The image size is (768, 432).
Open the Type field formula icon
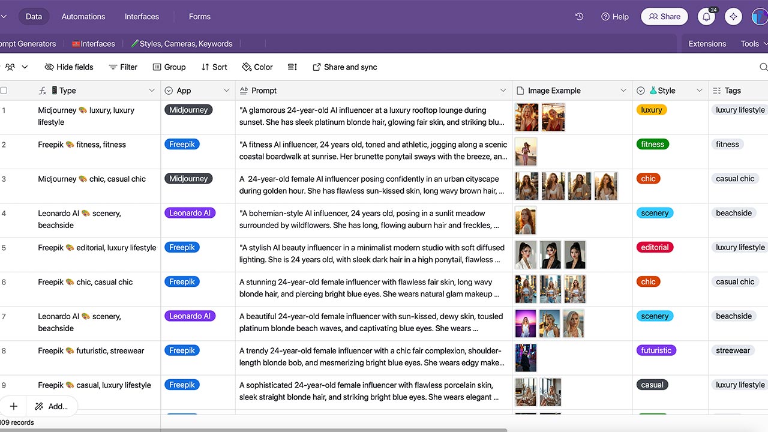tap(43, 91)
